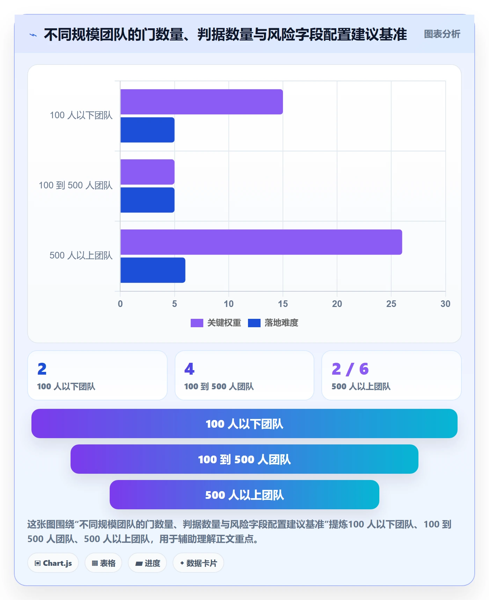
Task: Click the purple bar for 100 到 500 人团队
Action: (x=147, y=172)
